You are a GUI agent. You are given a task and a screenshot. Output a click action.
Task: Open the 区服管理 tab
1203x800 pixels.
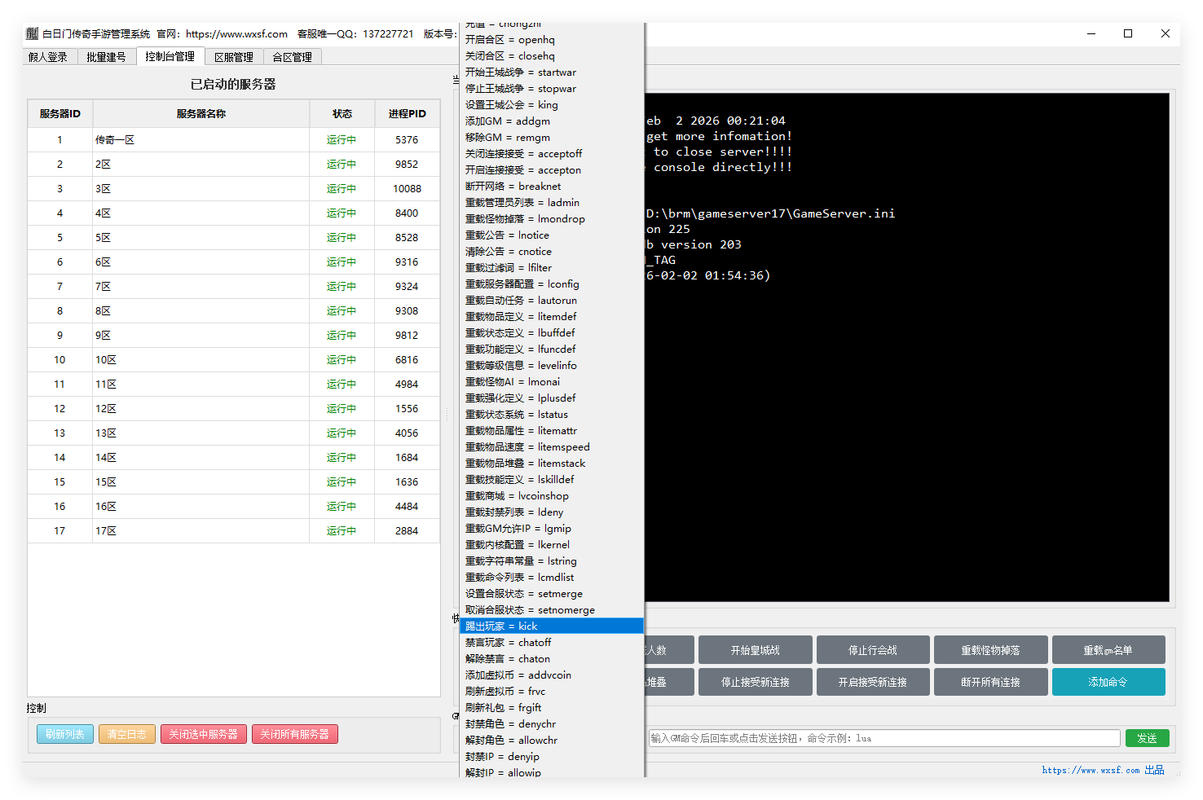(233, 57)
